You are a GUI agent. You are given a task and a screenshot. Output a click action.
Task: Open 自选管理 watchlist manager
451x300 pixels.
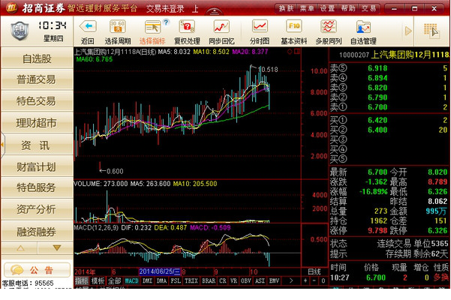pos(363,27)
